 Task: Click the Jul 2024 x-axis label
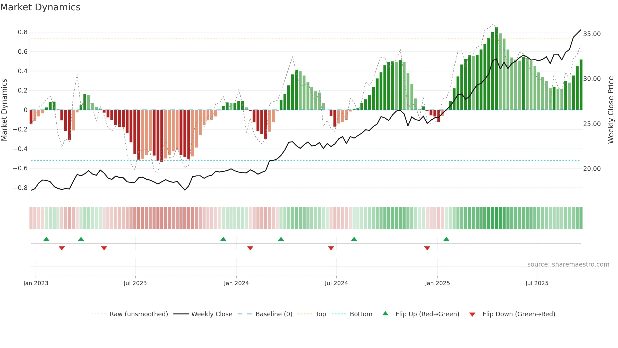pyautogui.click(x=336, y=283)
